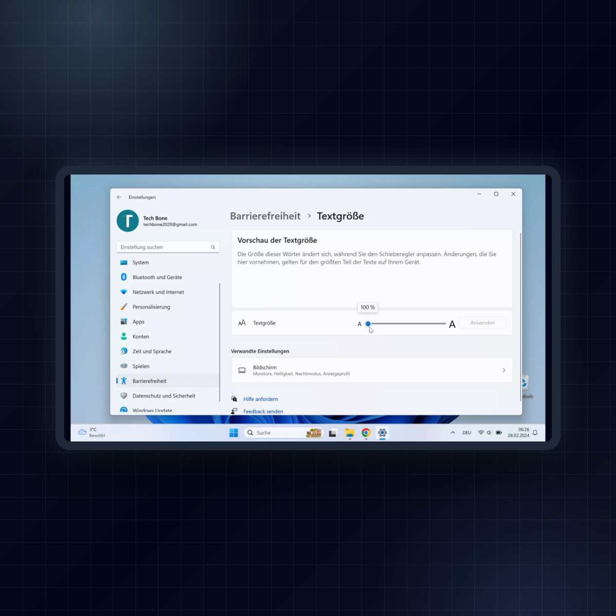Click the Anwenden button
The image size is (616, 616).
tap(483, 323)
